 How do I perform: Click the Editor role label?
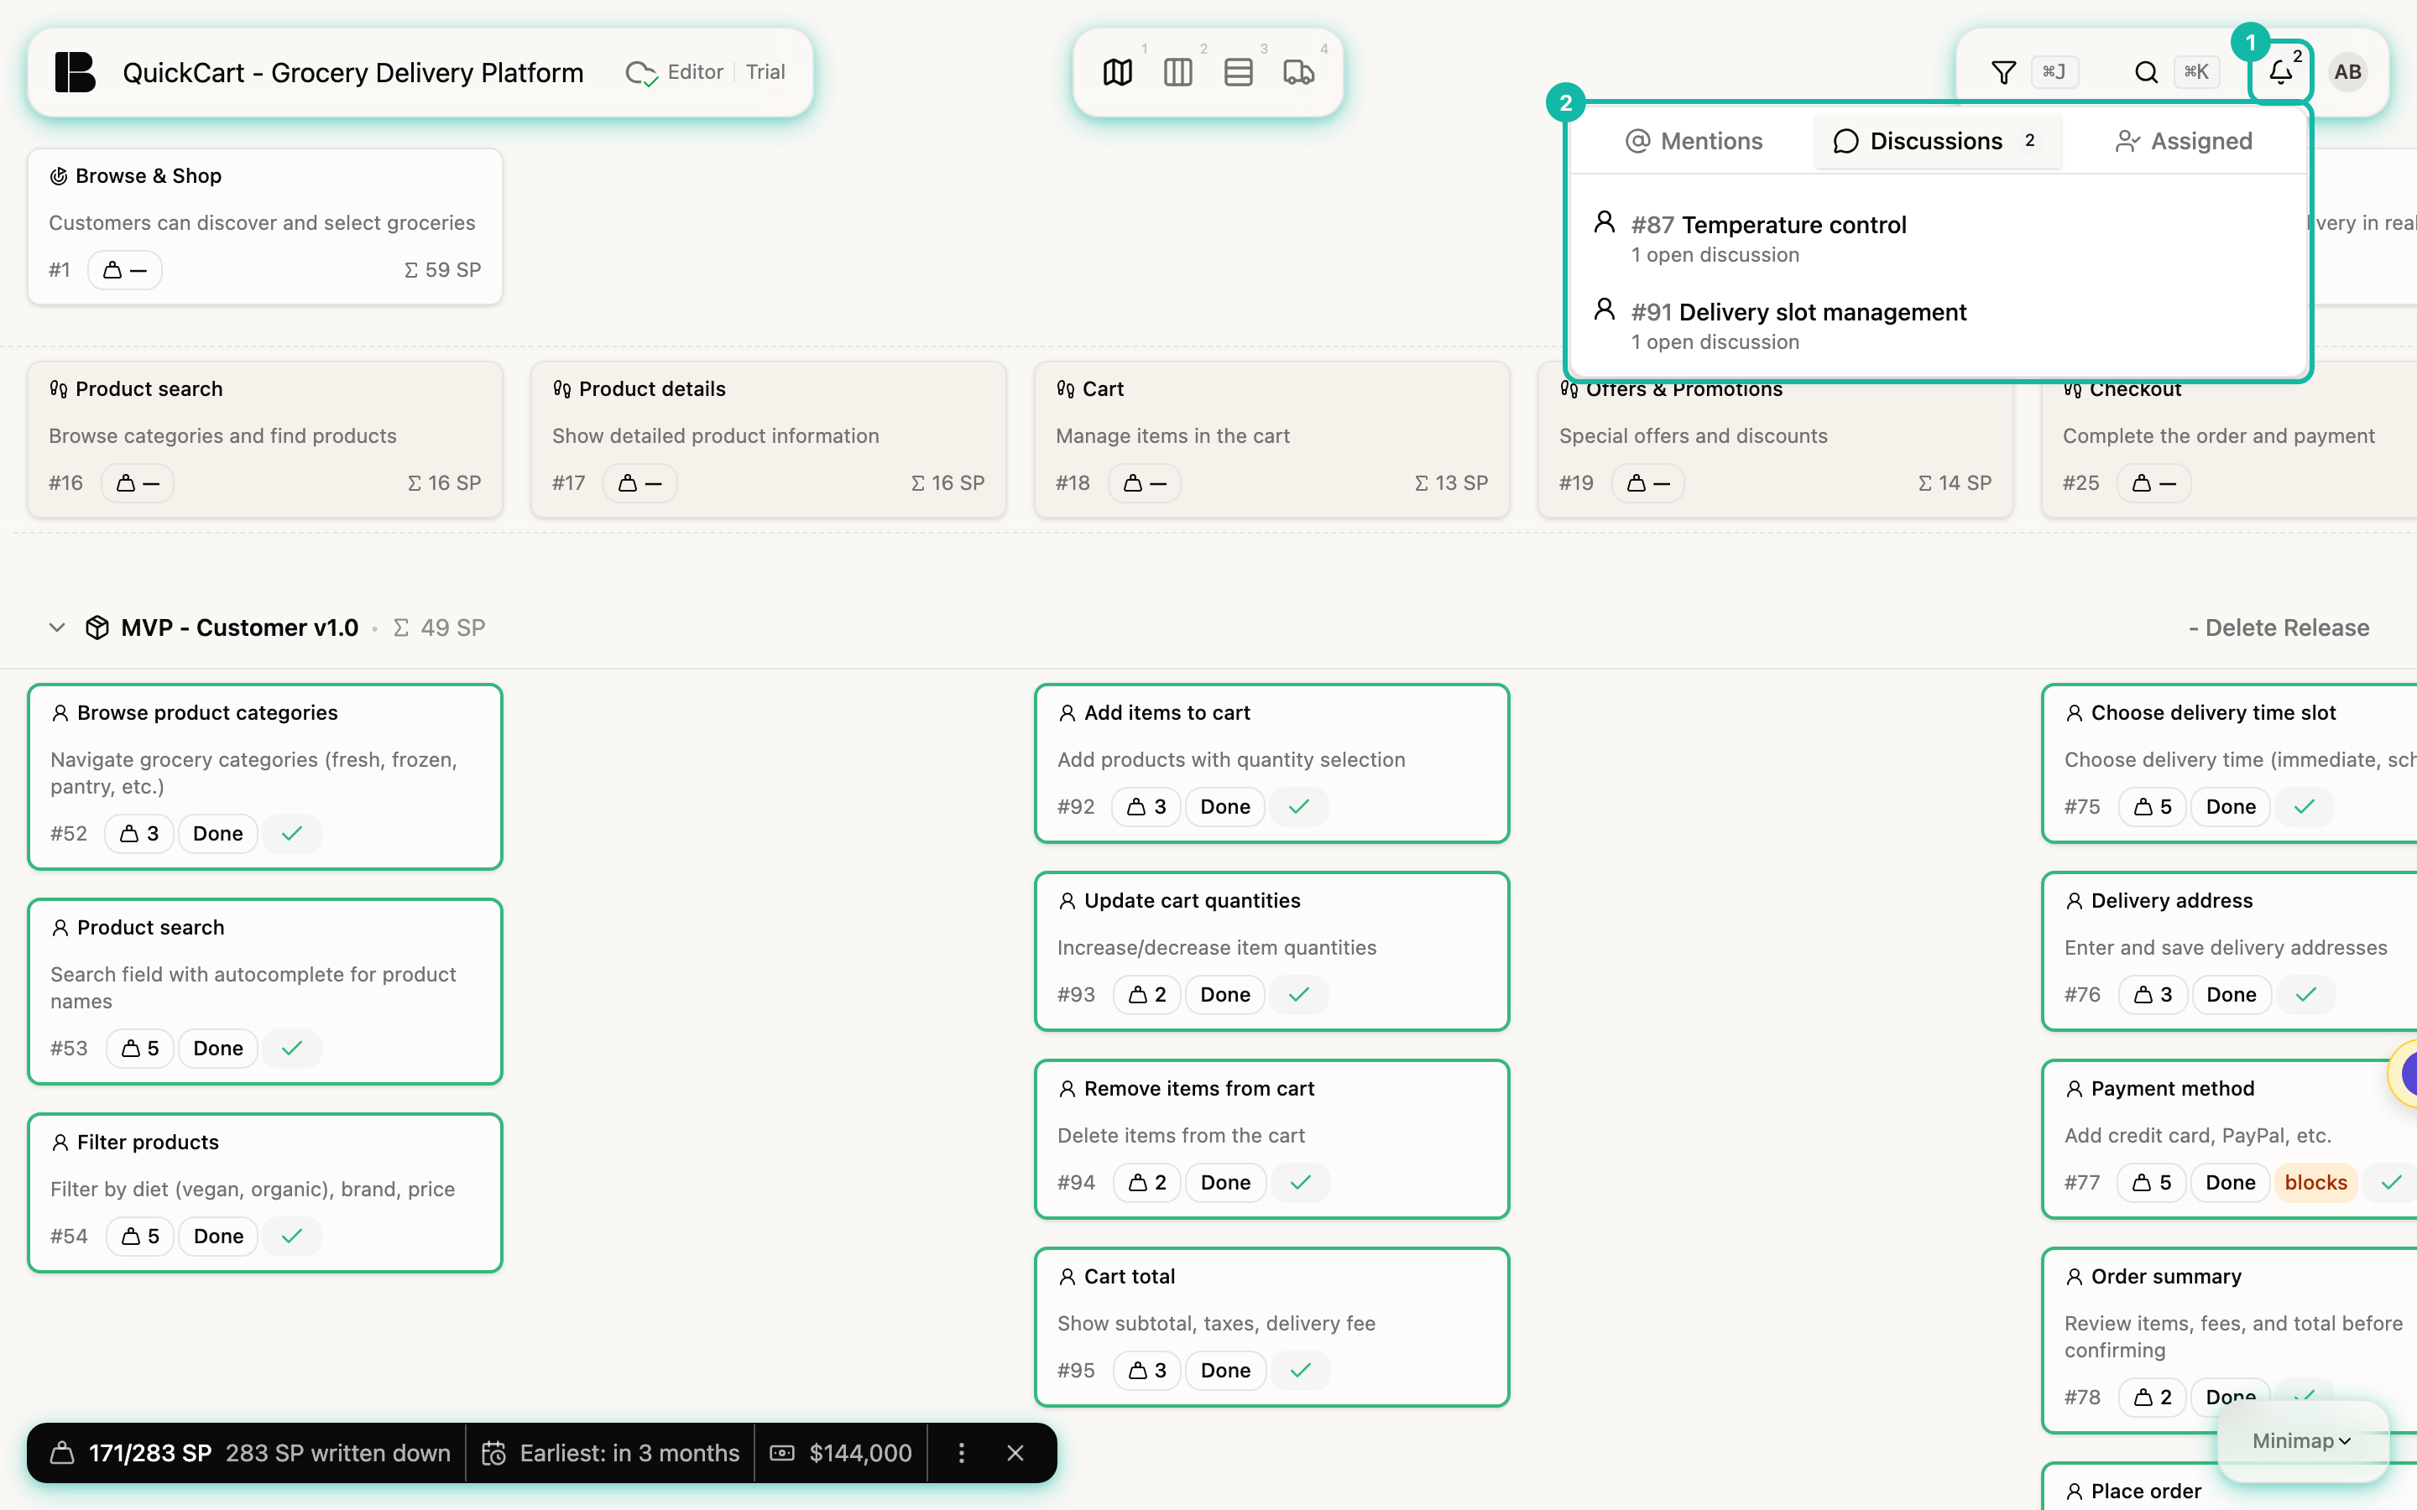(x=695, y=72)
